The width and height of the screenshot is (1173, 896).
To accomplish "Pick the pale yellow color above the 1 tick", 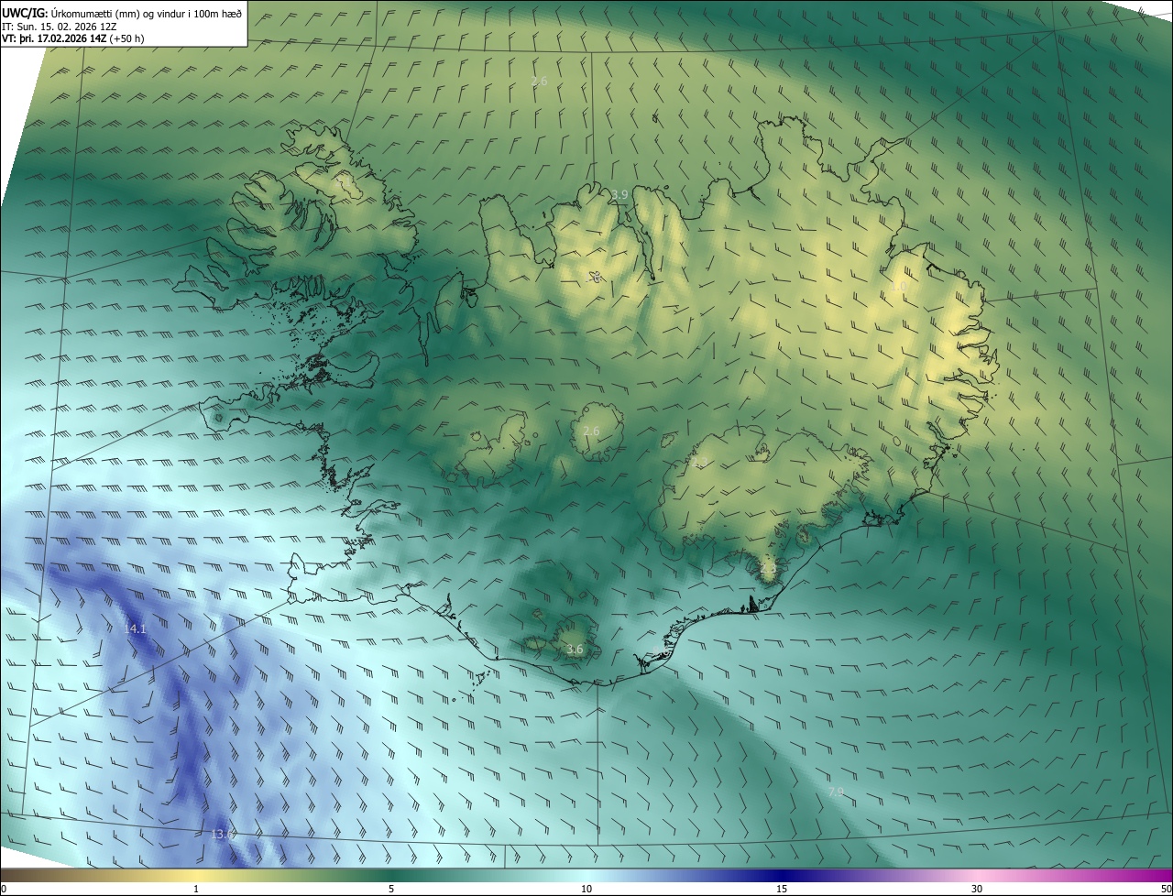I will tap(196, 875).
